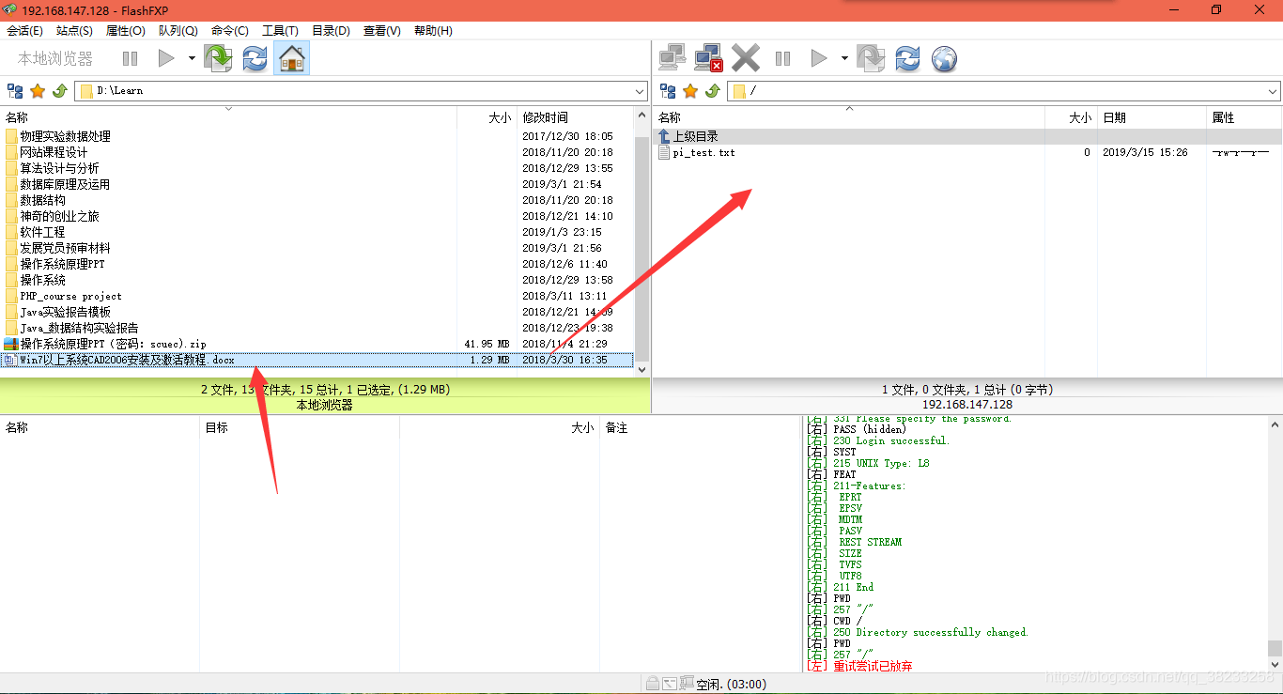
Task: Click the 目标 column header in queue
Action: point(300,427)
